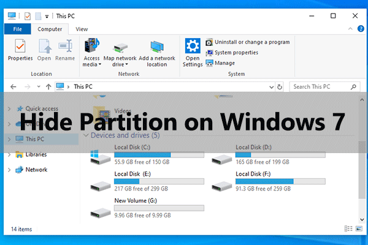Click the search magnifier icon
Viewport: 368px width, 245px height.
[353, 87]
